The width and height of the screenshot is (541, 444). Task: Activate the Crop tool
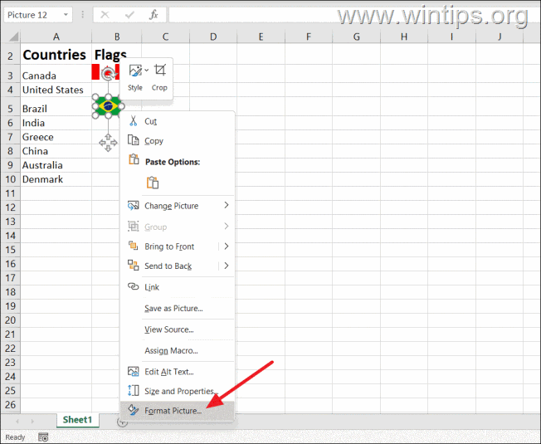pos(159,78)
